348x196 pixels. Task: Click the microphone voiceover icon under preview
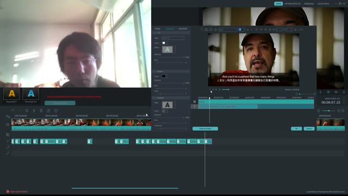tap(320, 92)
